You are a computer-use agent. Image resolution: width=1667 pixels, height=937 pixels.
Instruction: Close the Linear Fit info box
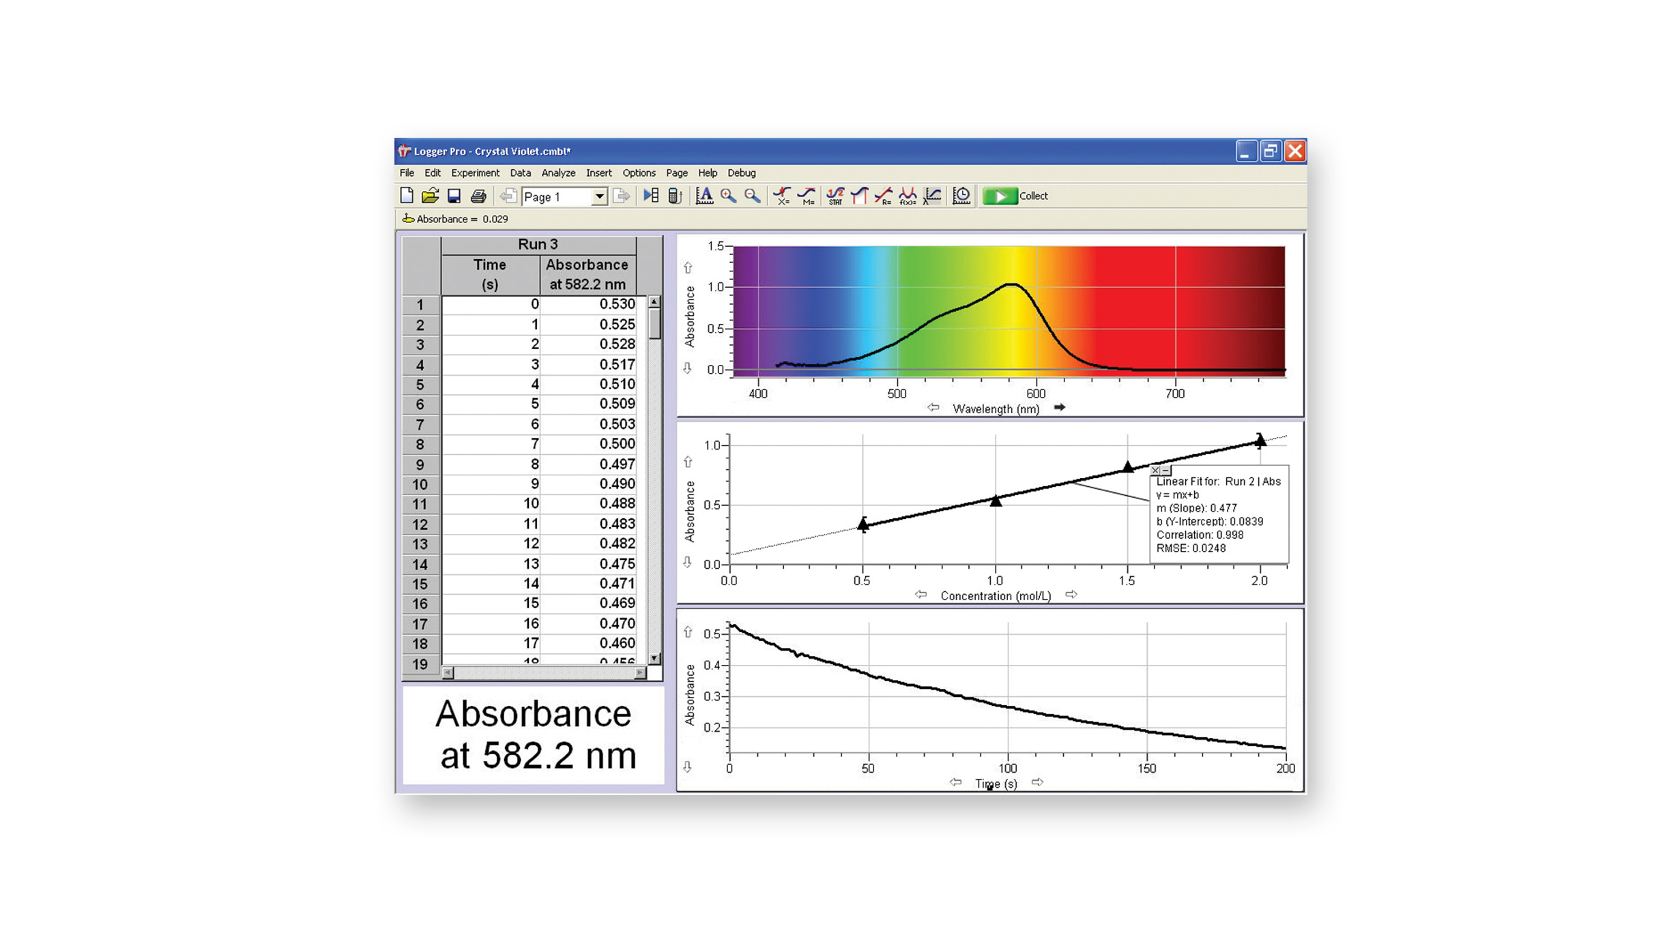pyautogui.click(x=1155, y=471)
